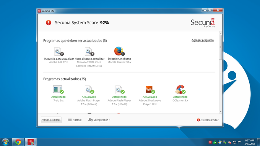The width and height of the screenshot is (260, 146).
Task: Click the scrollbar up arrow
Action: point(221,33)
